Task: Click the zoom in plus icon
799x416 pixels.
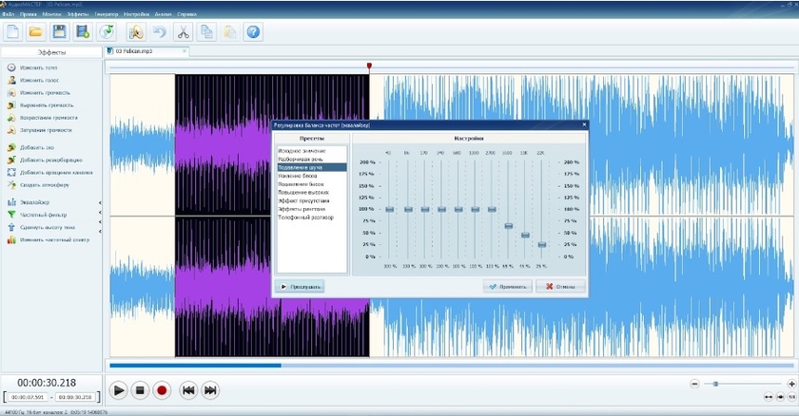Action: [x=791, y=383]
